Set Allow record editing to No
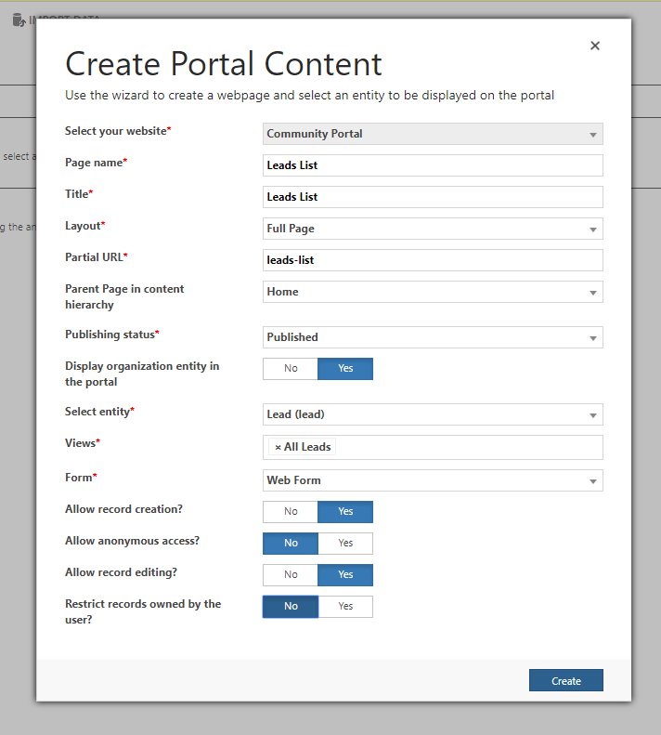Image resolution: width=661 pixels, height=735 pixels. [x=291, y=575]
